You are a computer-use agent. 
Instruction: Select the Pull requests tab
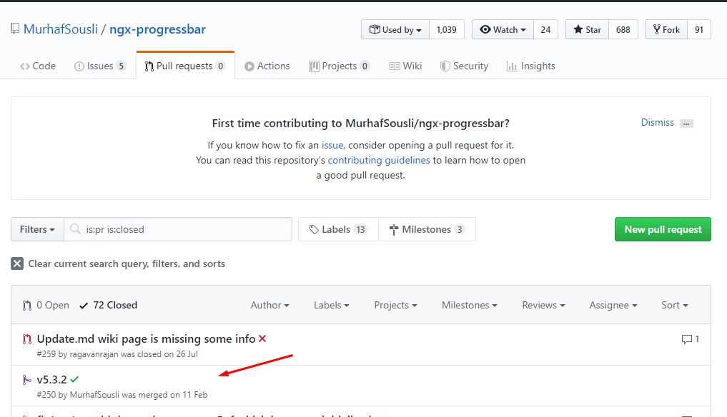tap(185, 66)
